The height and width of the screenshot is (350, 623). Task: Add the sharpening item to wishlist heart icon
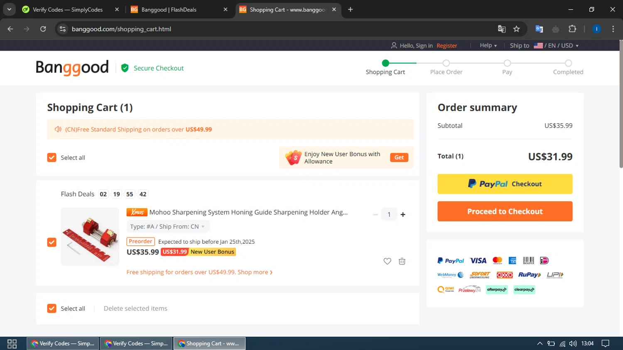click(387, 261)
